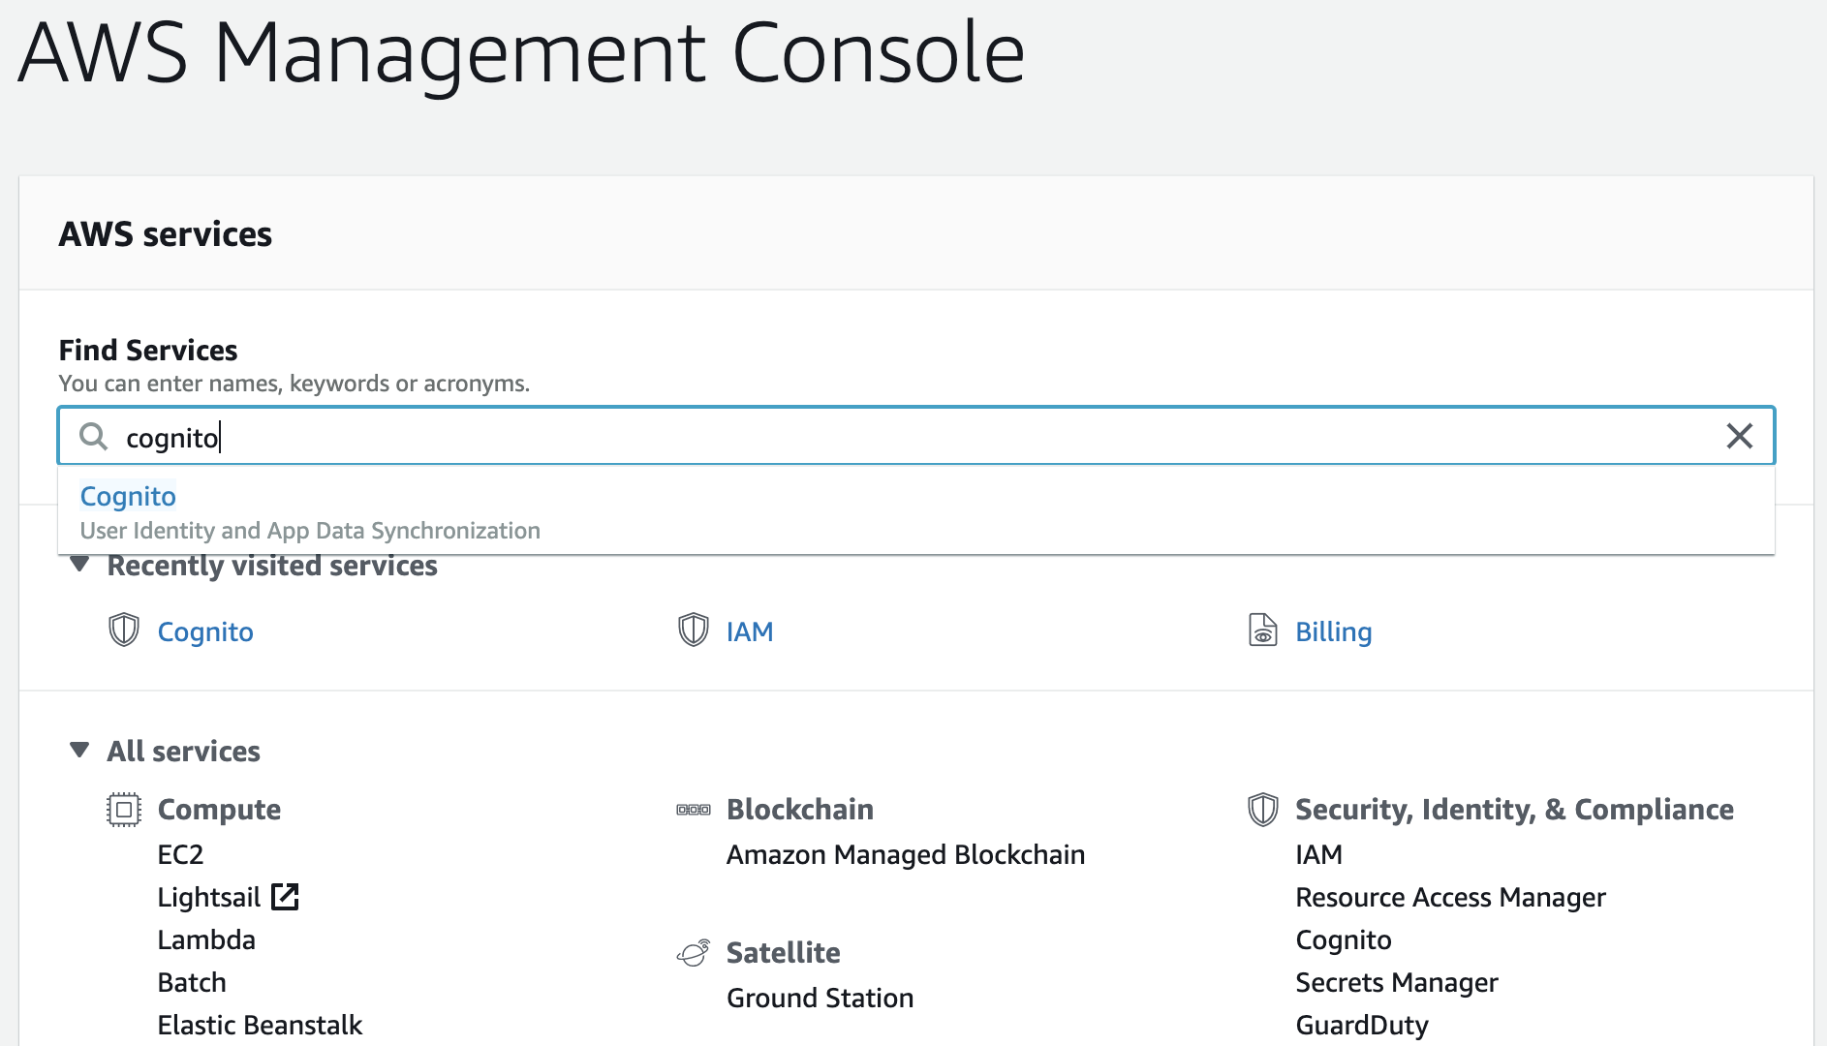
Task: Click the User Identity and App Data Synchronization description
Action: tap(310, 531)
